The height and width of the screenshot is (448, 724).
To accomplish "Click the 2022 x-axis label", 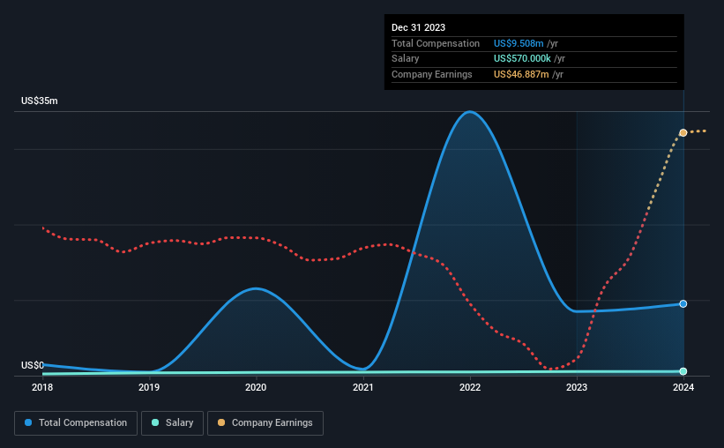I will click(469, 387).
